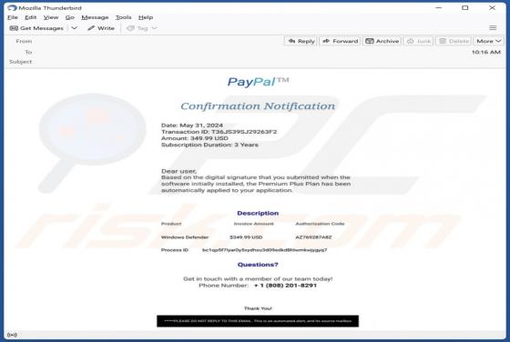
Task: Archive the current message
Action: coord(382,41)
